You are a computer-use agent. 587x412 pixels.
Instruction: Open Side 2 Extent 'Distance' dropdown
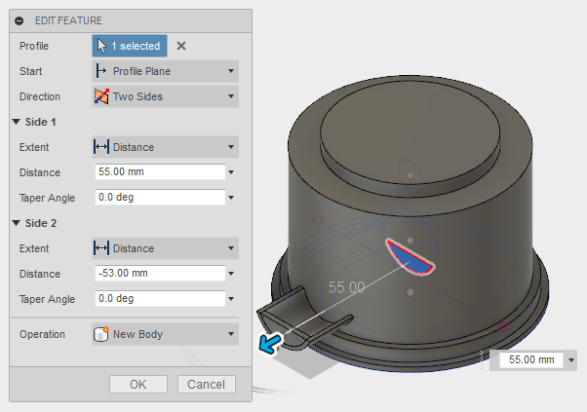pos(165,248)
